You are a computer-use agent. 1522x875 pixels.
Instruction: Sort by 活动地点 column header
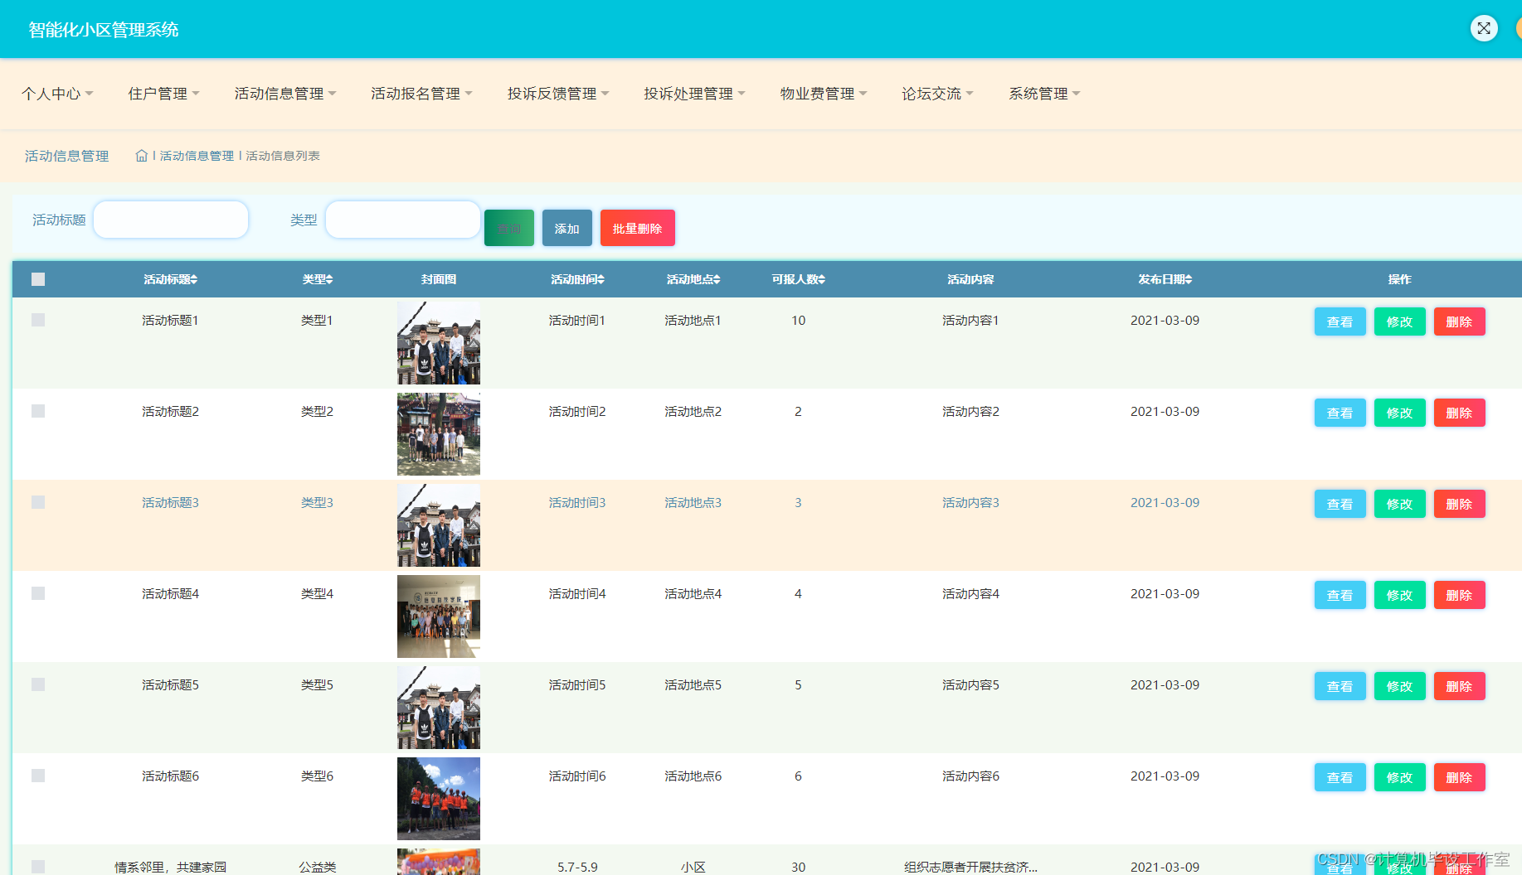point(693,280)
